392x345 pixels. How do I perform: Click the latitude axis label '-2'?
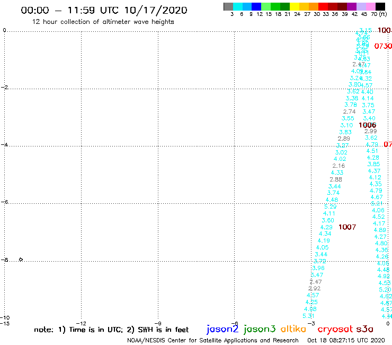click(4, 87)
